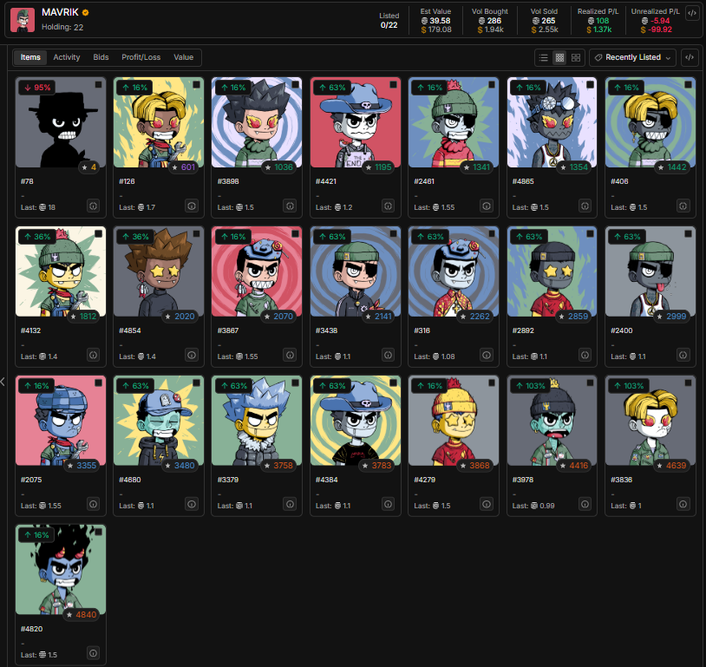This screenshot has height=667, width=706.
Task: Click the Realized P/L 108 value
Action: [x=598, y=21]
